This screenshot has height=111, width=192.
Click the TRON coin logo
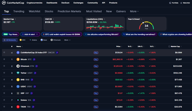point(18,107)
